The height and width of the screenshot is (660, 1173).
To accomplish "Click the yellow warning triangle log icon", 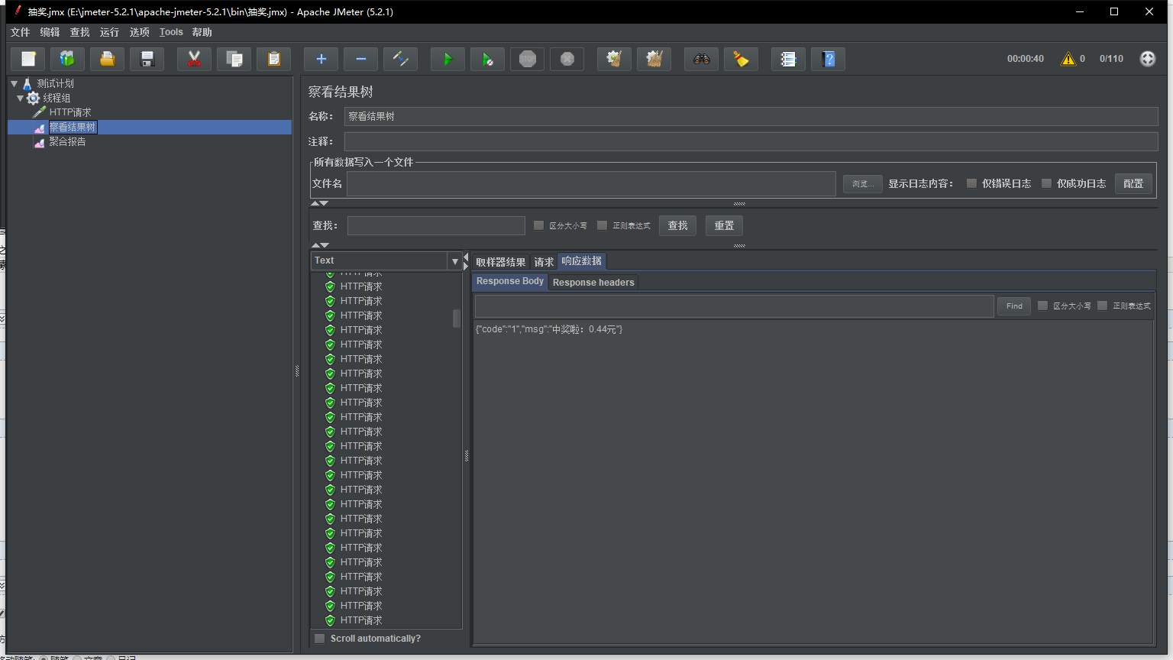I will [x=1068, y=59].
